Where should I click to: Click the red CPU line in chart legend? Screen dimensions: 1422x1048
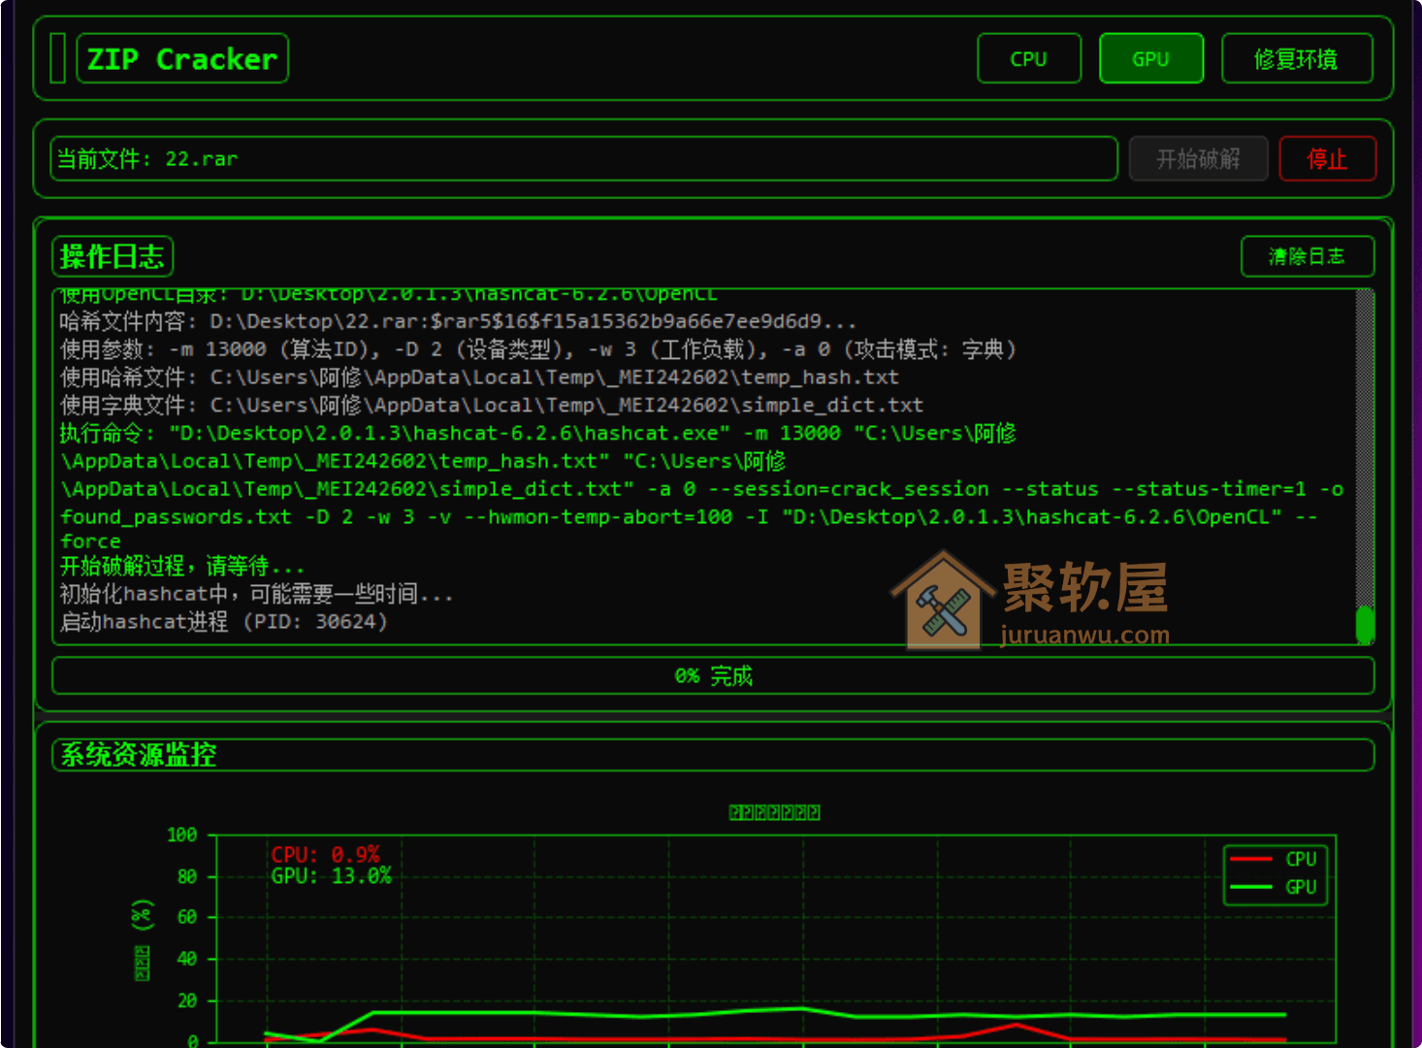(x=1254, y=859)
